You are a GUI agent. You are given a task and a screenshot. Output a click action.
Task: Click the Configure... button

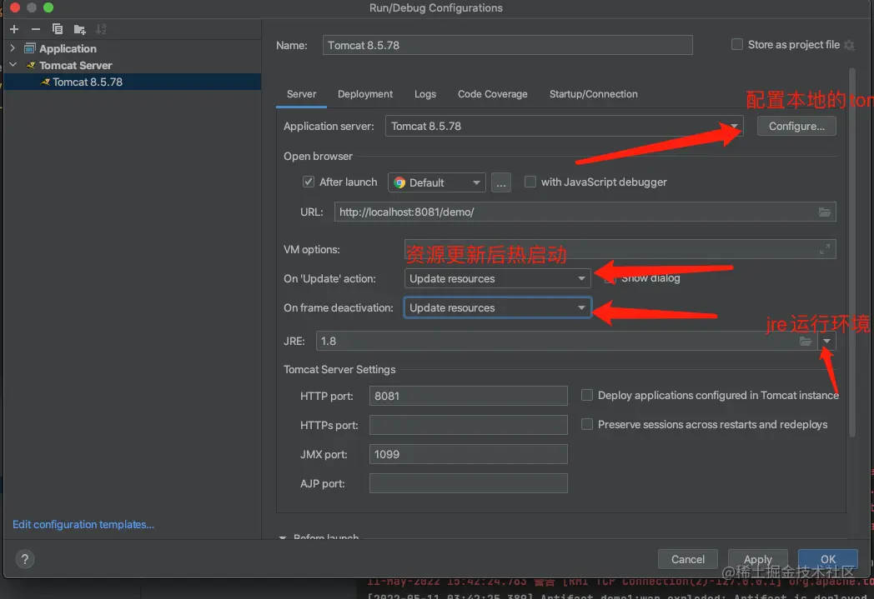(796, 127)
